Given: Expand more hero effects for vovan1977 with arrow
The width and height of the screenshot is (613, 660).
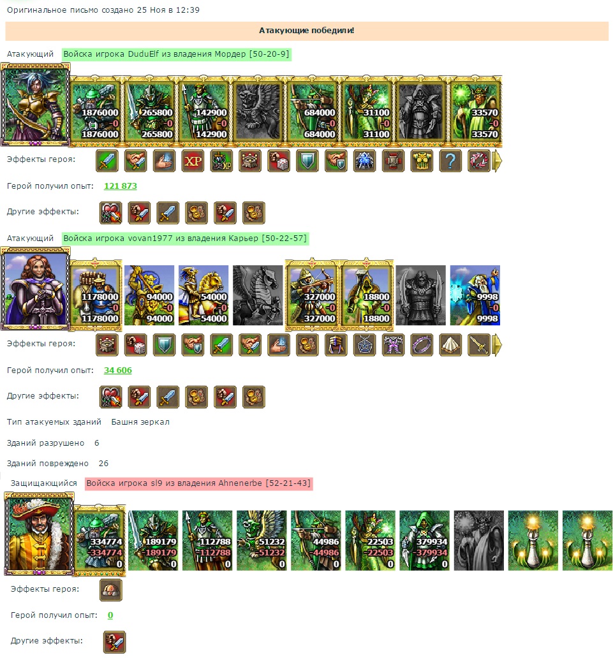Looking at the screenshot, I should (497, 345).
